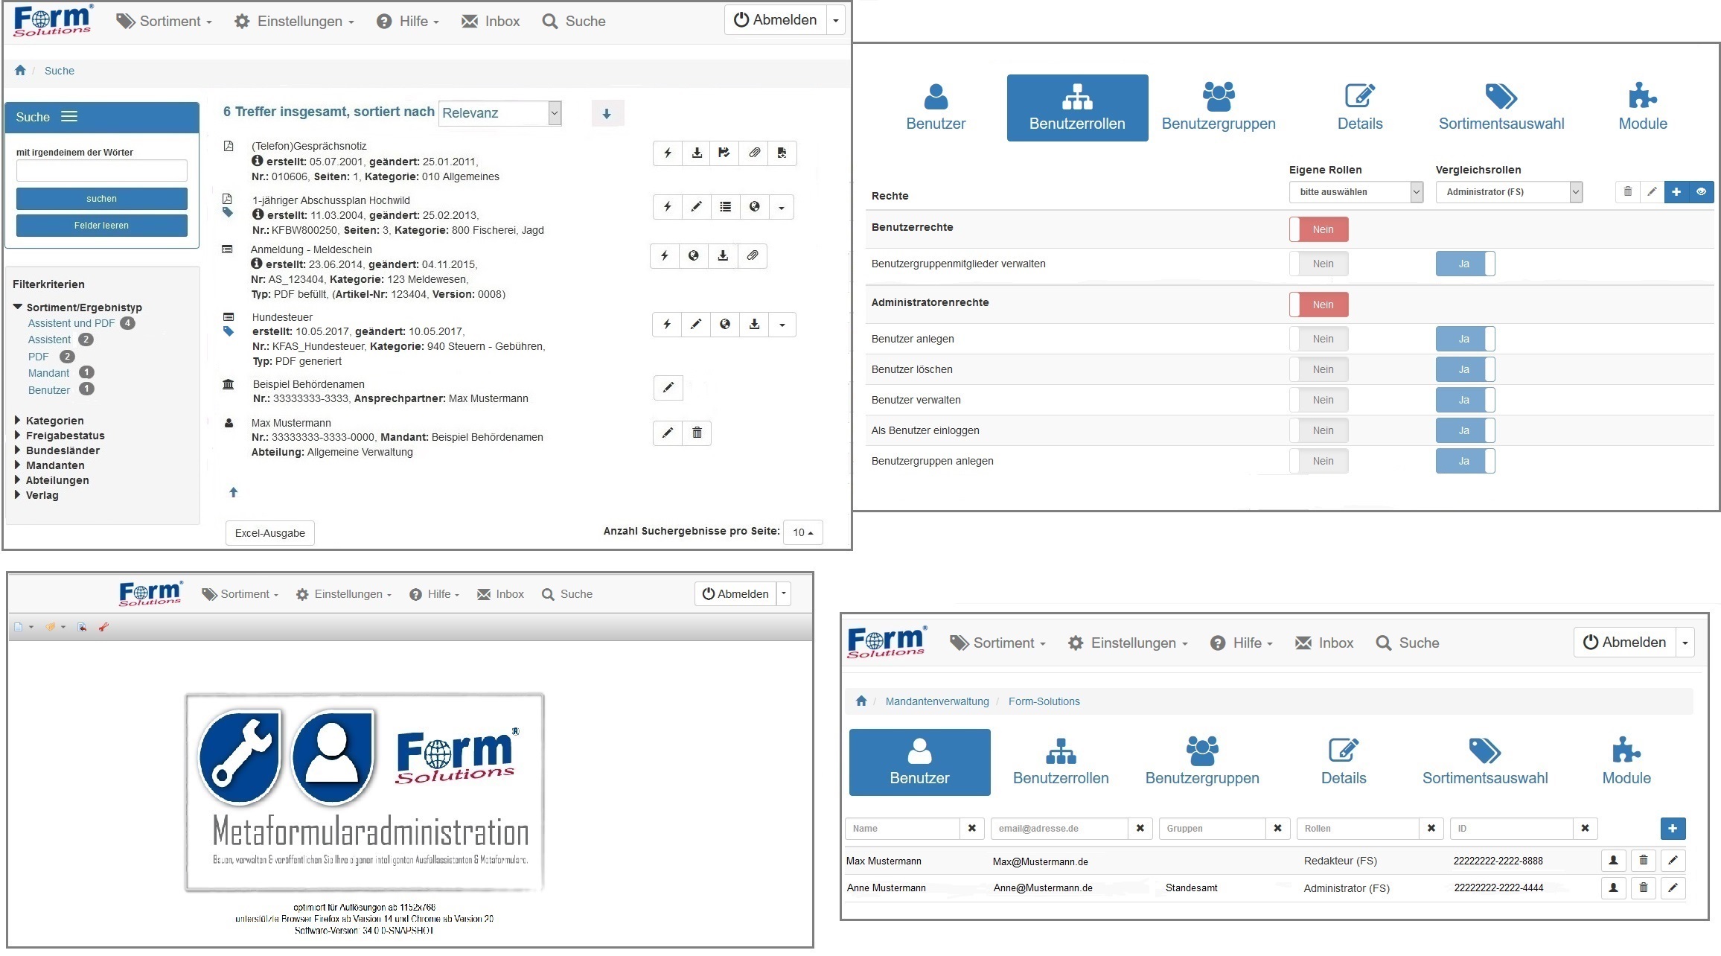Click Excel-Ausgabe button

(270, 533)
